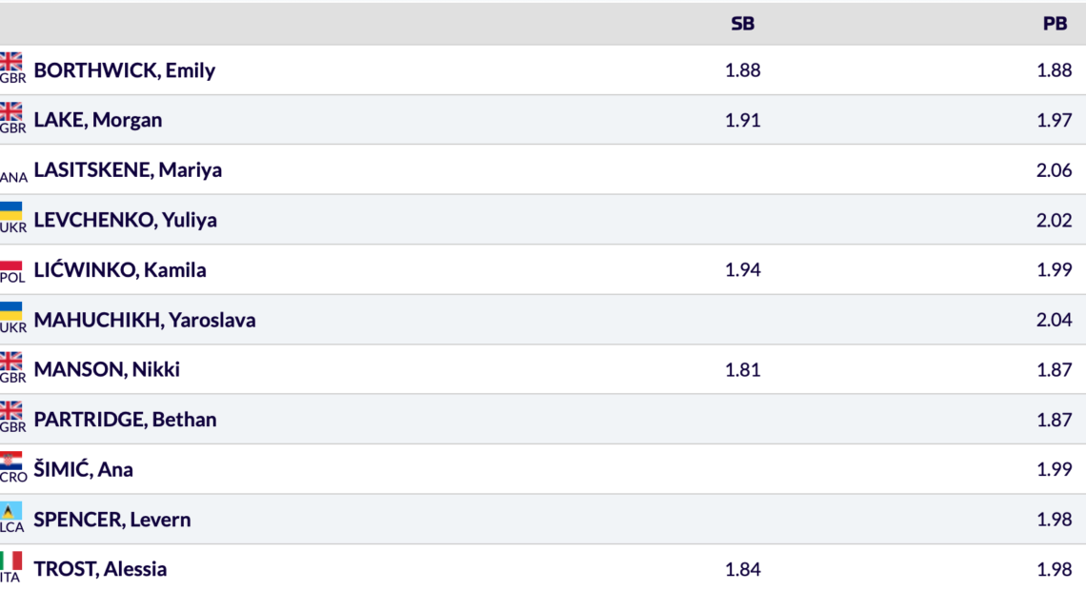Open LAKE, Morgan athlete page
This screenshot has width=1086, height=590.
[x=98, y=120]
